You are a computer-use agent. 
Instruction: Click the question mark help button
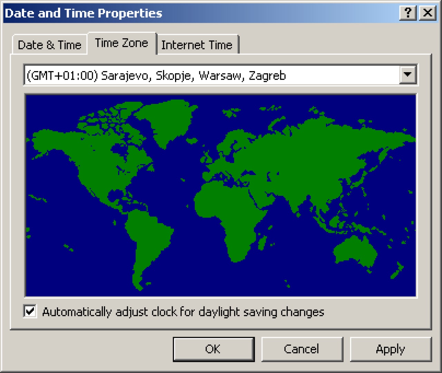coord(408,13)
